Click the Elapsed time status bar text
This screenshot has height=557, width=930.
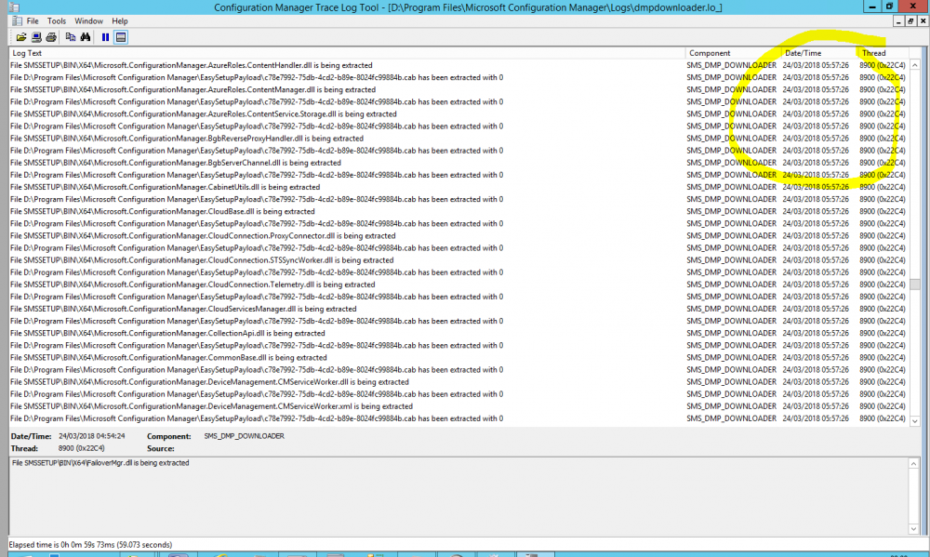pos(90,545)
